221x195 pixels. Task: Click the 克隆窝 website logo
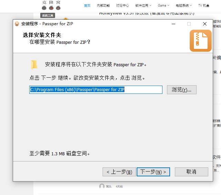click(51, 6)
